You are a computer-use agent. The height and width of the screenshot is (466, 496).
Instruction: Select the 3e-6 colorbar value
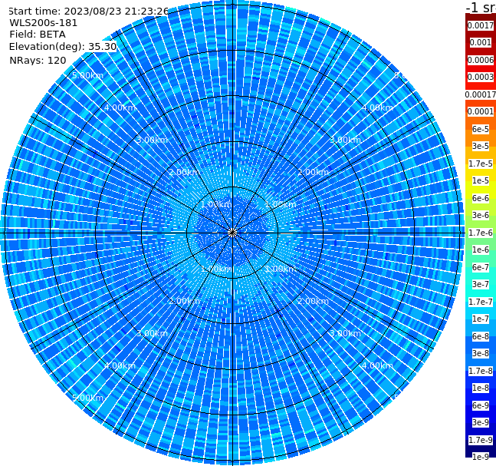point(481,215)
